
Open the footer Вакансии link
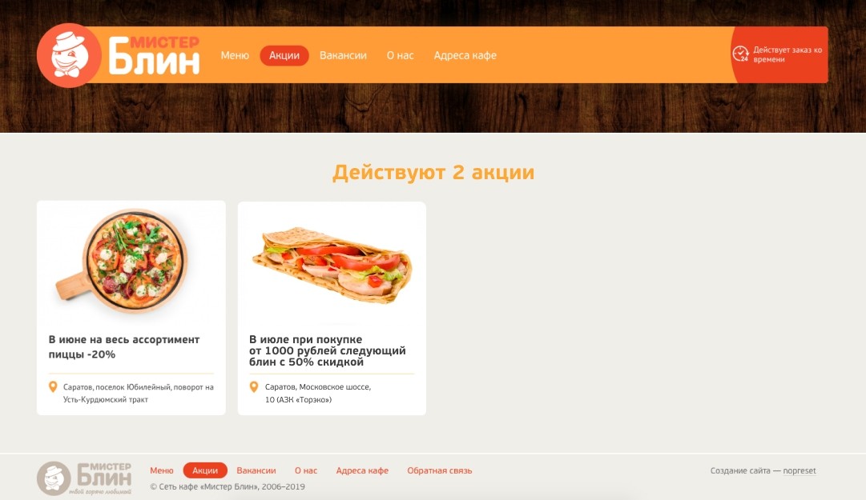point(256,470)
